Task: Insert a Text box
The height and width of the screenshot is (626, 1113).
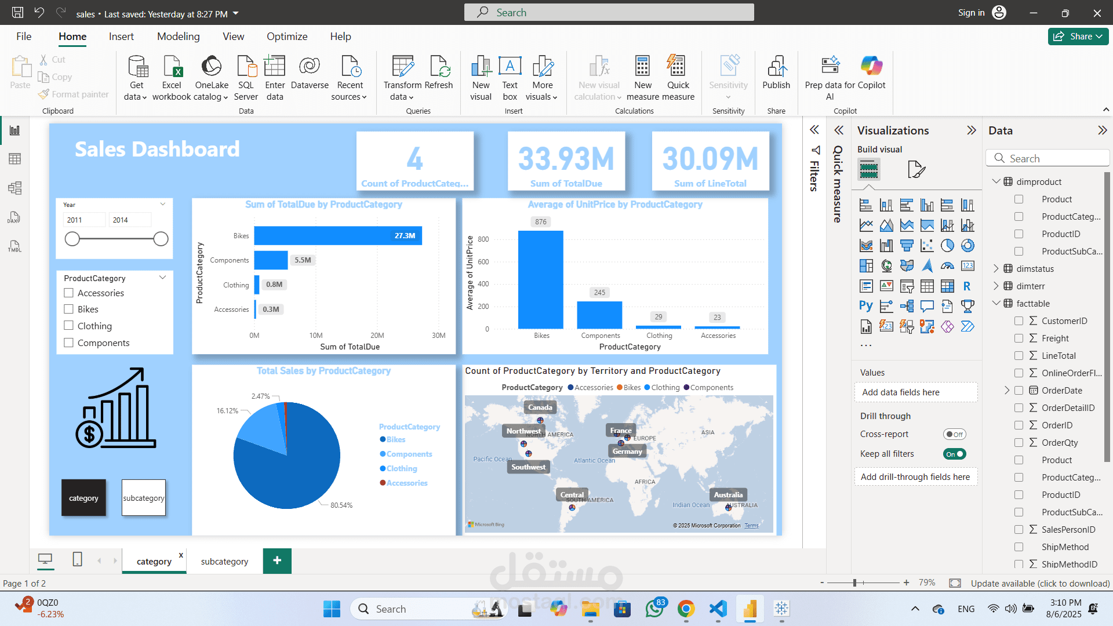Action: 510,78
